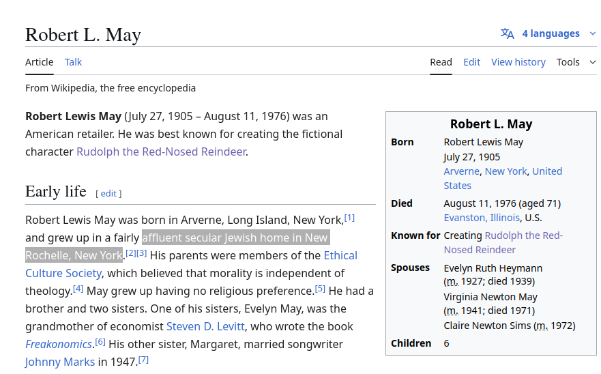Screen dimensions: 601x374
Task: Select the Edit tab
Action: [471, 62]
